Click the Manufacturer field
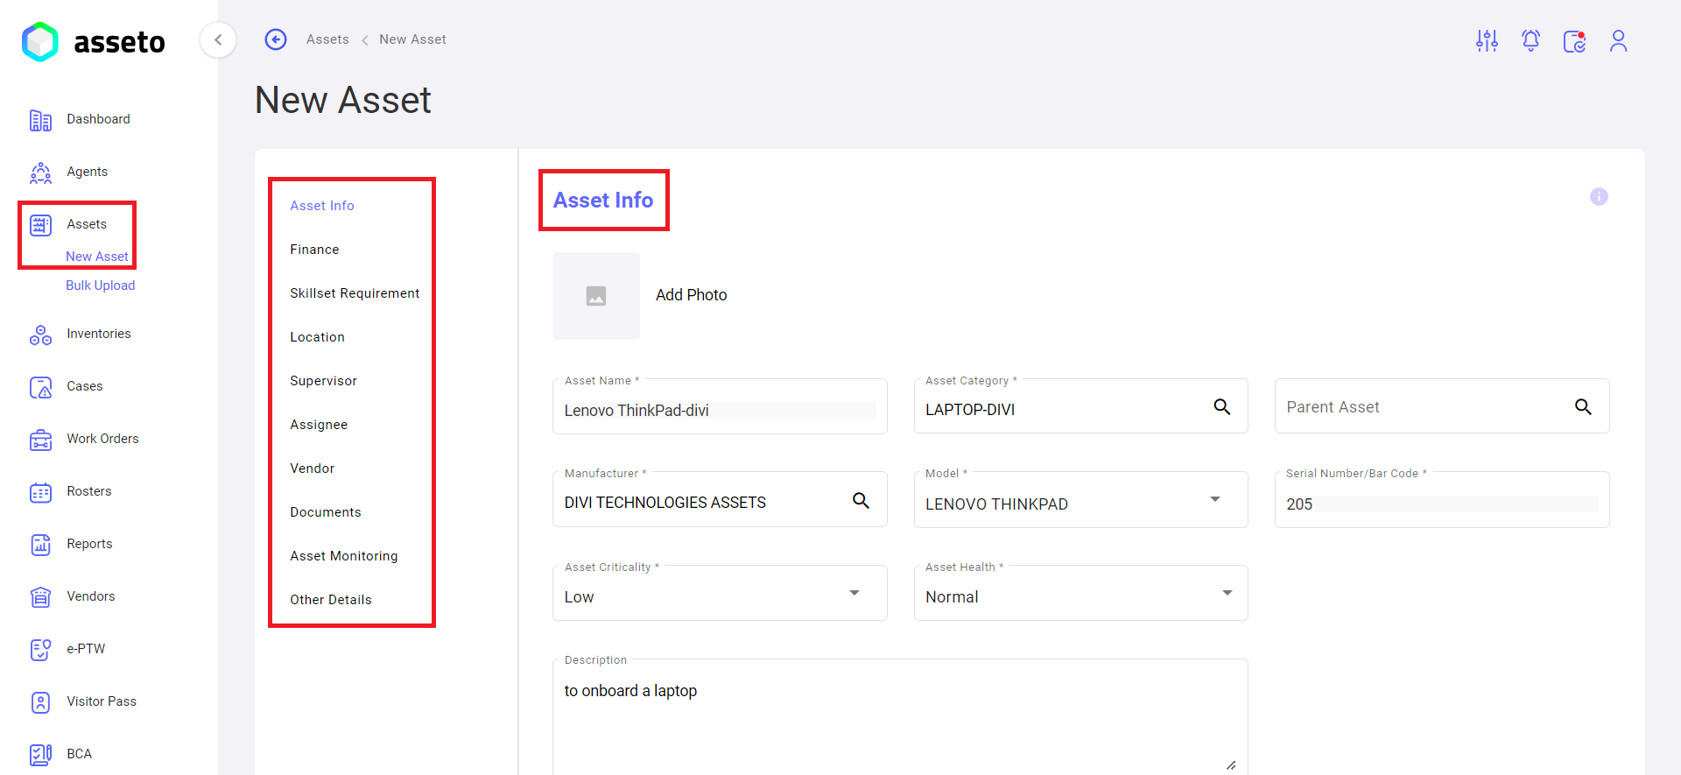This screenshot has height=775, width=1681. [x=720, y=500]
